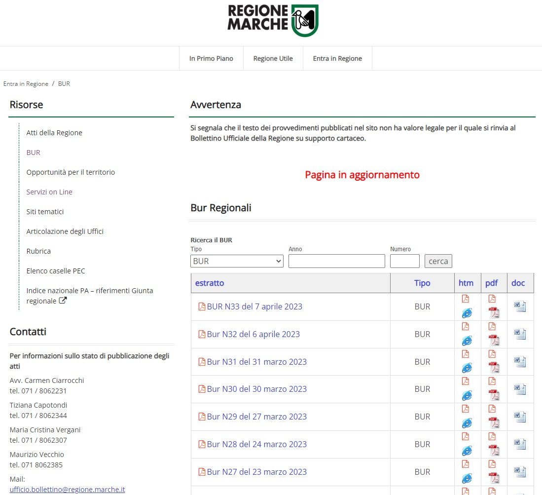The height and width of the screenshot is (495, 542).
Task: Click the cerca button
Action: tap(438, 261)
